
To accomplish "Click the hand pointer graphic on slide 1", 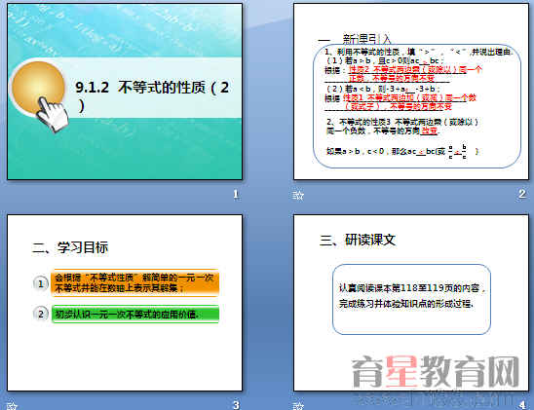I will tap(53, 114).
